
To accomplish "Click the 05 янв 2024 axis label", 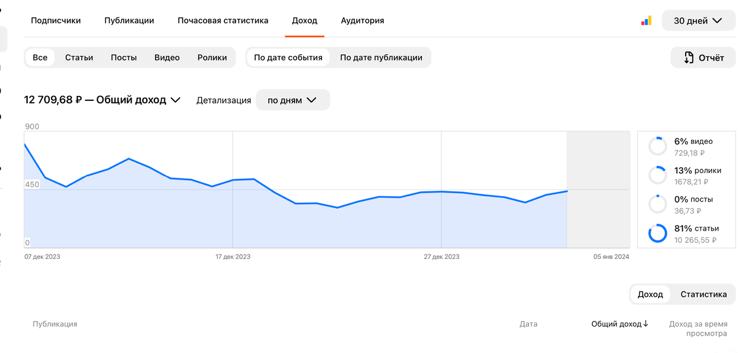I will click(611, 256).
